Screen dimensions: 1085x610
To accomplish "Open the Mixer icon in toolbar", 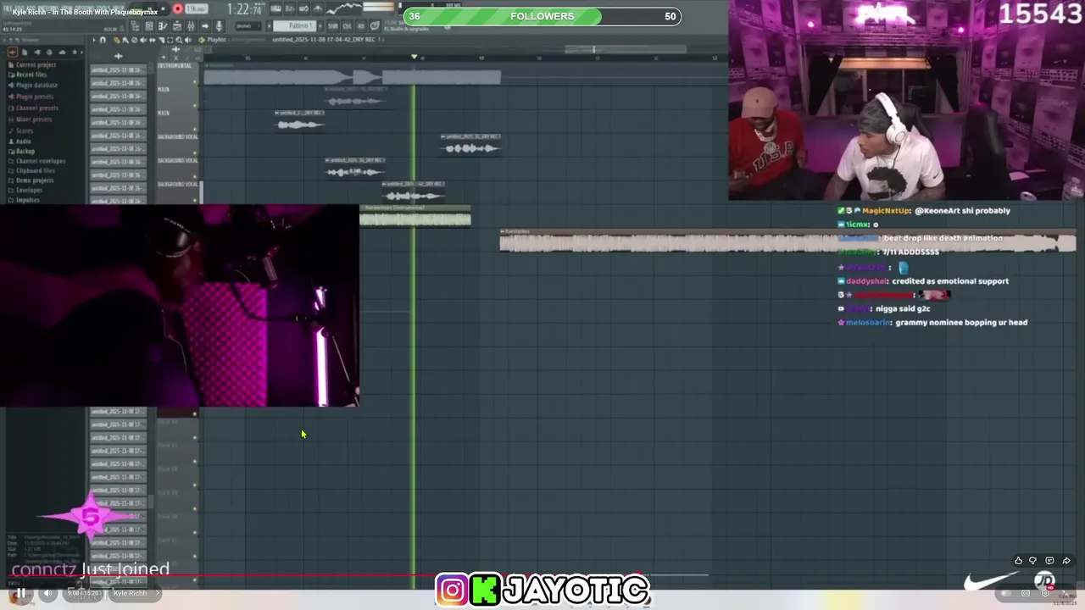I will point(191,25).
